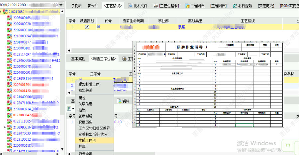Screen dimensions: 299x155
Task: Collapse the root 2102170801 tree node
Action: point(1,12)
